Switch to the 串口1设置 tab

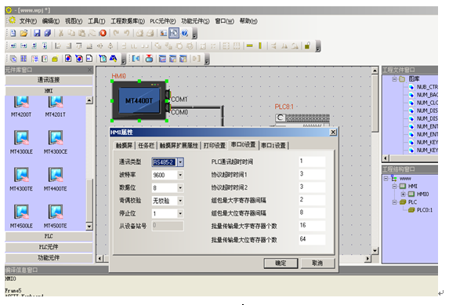pos(273,145)
